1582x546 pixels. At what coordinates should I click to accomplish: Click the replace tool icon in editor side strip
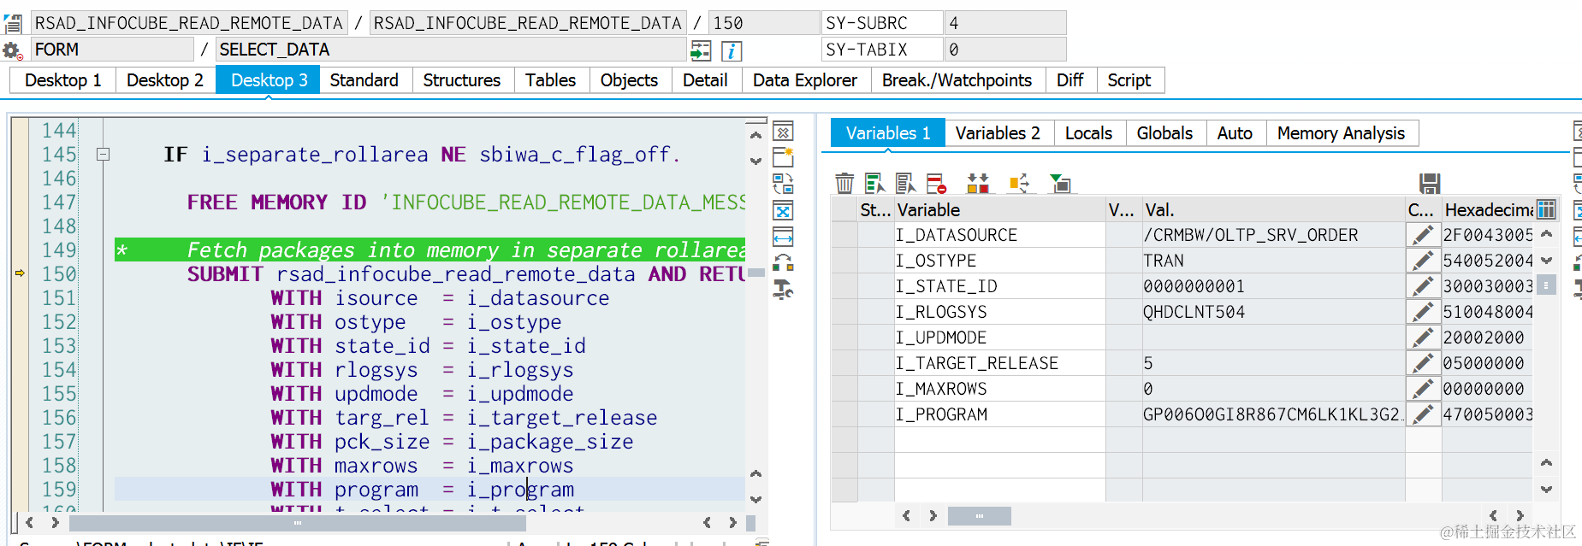click(x=783, y=184)
